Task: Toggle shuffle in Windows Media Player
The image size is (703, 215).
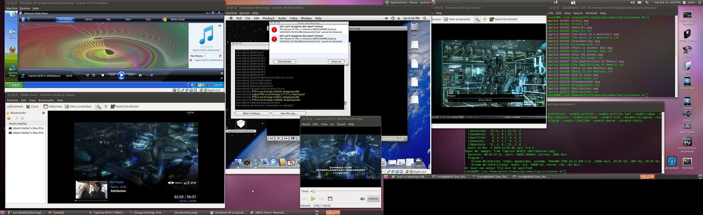Action: click(88, 76)
